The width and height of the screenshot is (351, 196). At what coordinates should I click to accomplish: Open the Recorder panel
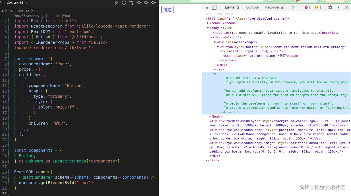[x=272, y=7]
